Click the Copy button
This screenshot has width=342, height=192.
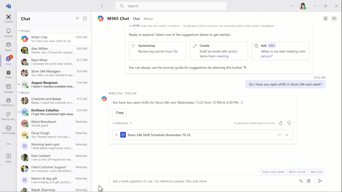point(119,112)
